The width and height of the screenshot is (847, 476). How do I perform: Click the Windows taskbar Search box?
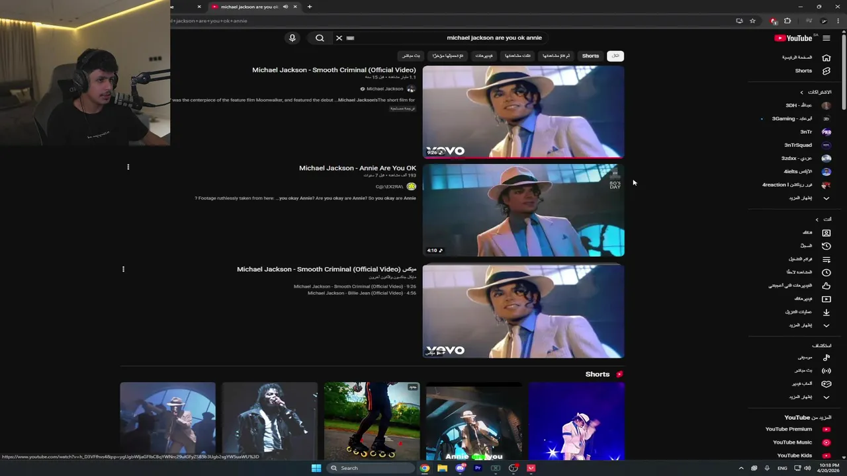tap(372, 468)
